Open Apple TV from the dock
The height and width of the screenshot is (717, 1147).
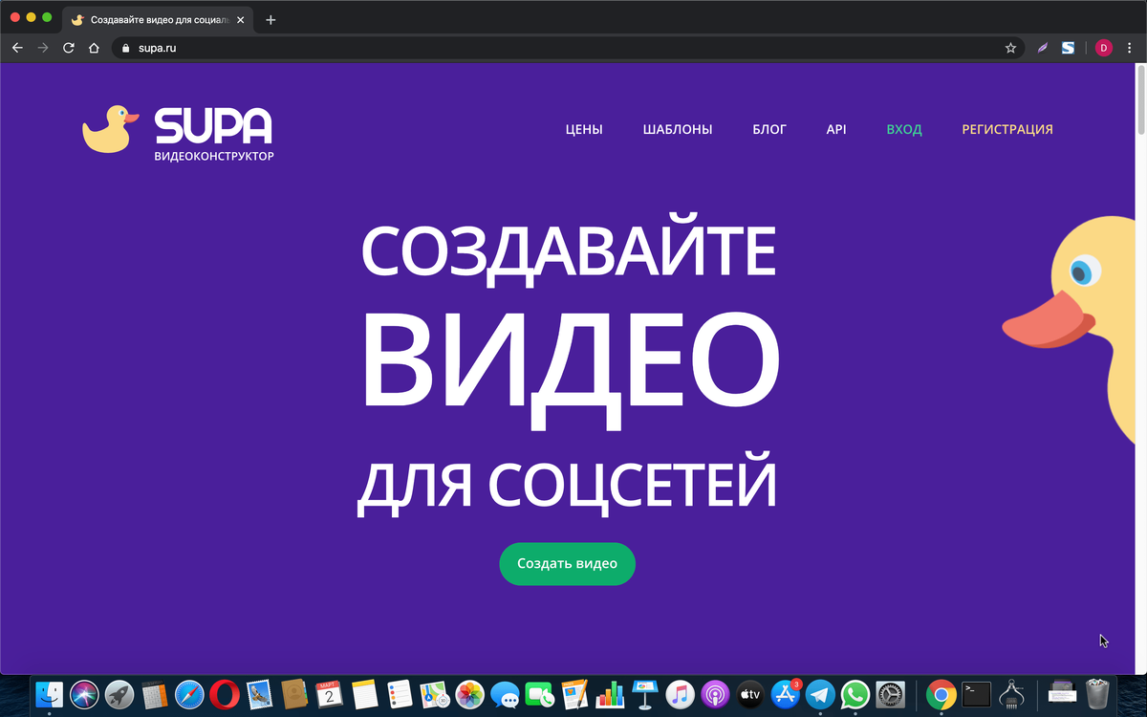[750, 694]
